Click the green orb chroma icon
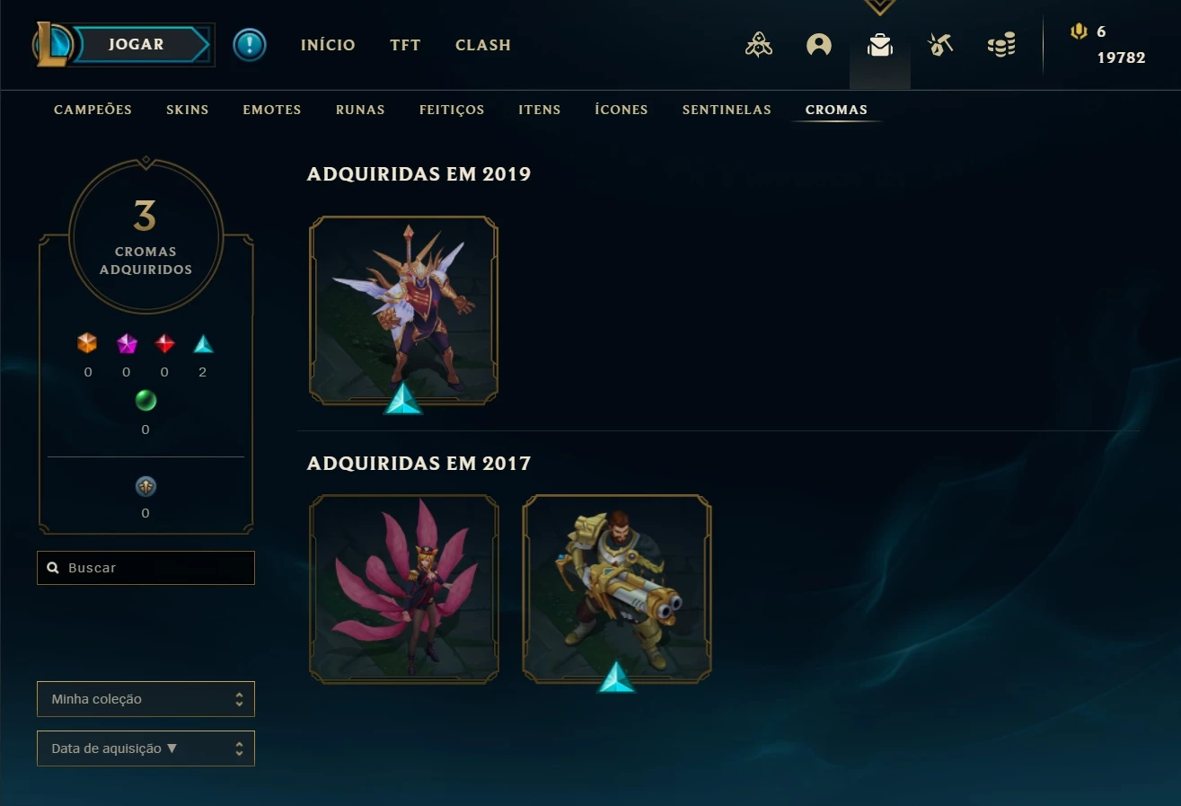Viewport: 1181px width, 806px height. (145, 400)
